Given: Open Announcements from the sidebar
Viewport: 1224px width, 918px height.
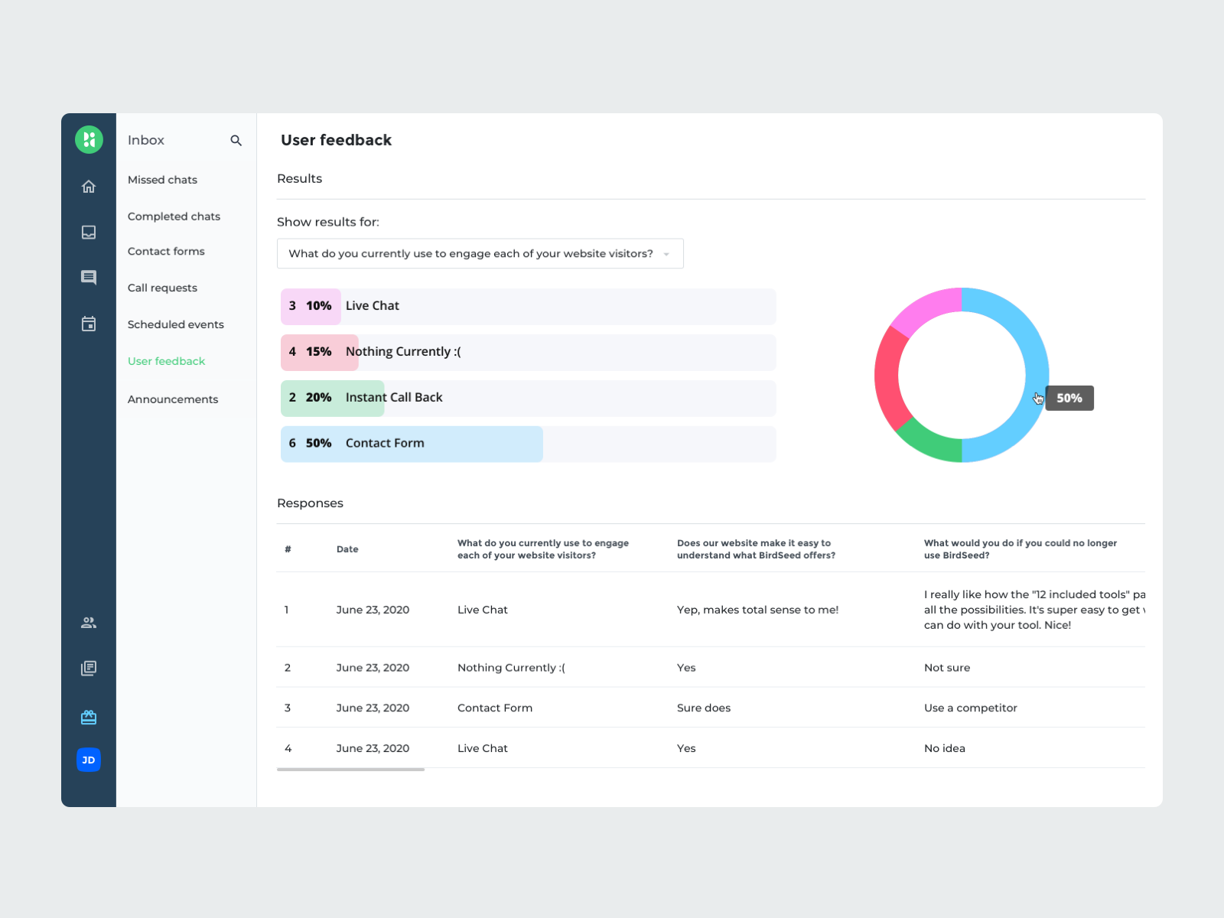Looking at the screenshot, I should point(173,399).
